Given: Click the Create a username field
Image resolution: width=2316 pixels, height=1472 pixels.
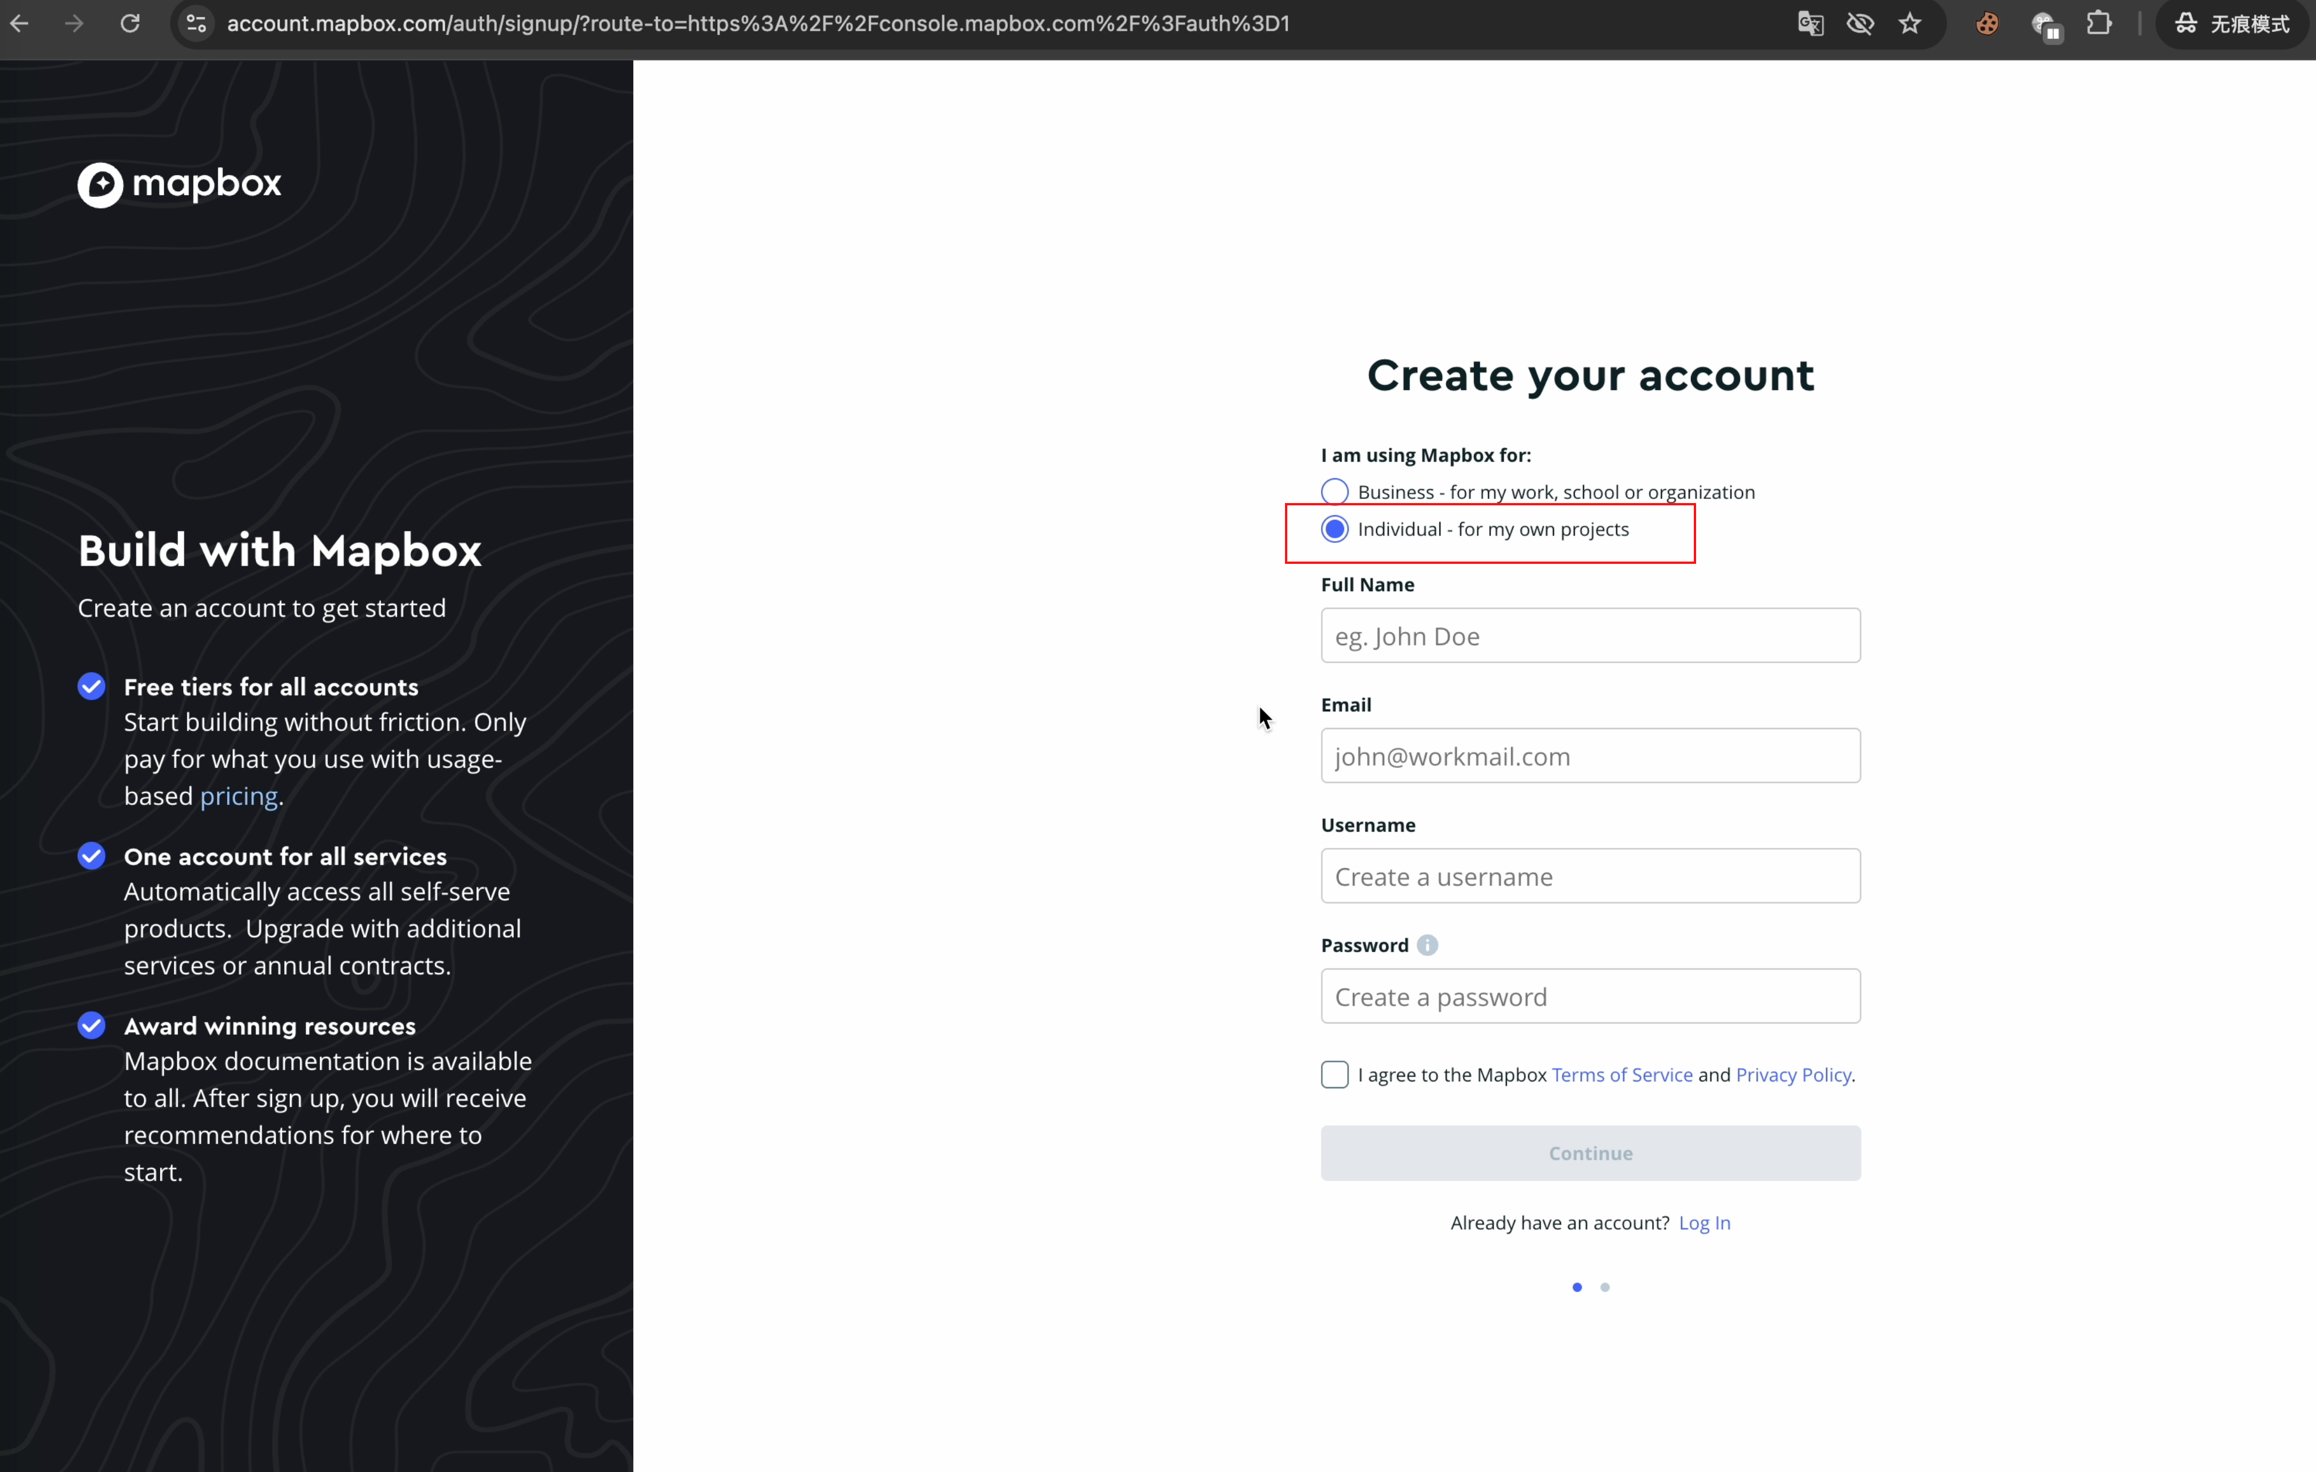Looking at the screenshot, I should 1590,876.
